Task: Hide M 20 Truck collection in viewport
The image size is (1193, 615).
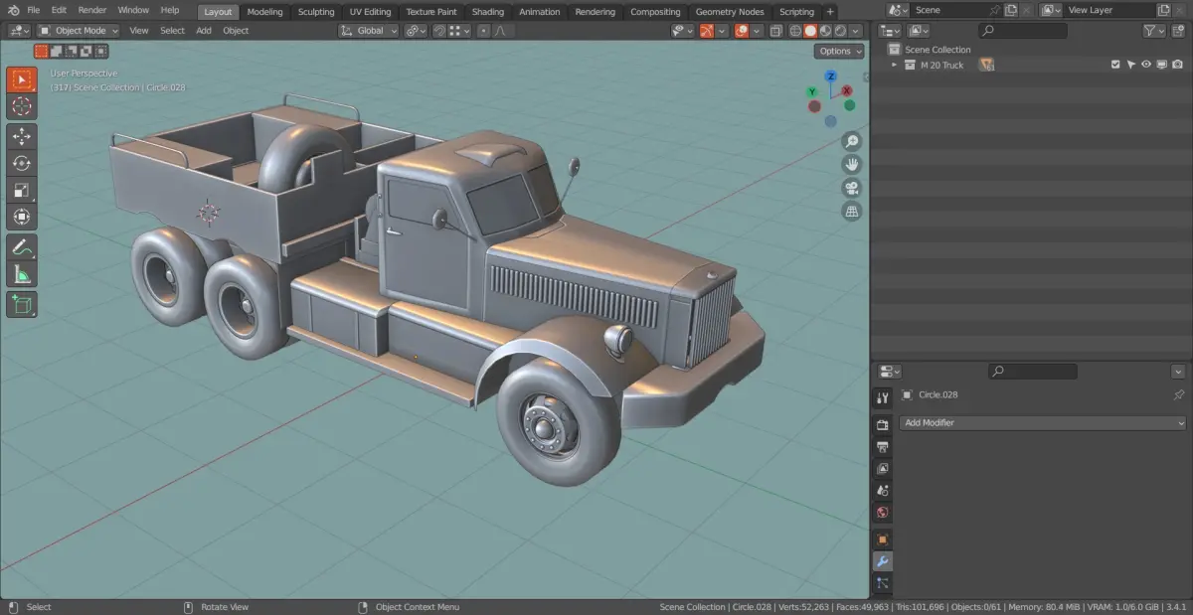Action: point(1145,65)
